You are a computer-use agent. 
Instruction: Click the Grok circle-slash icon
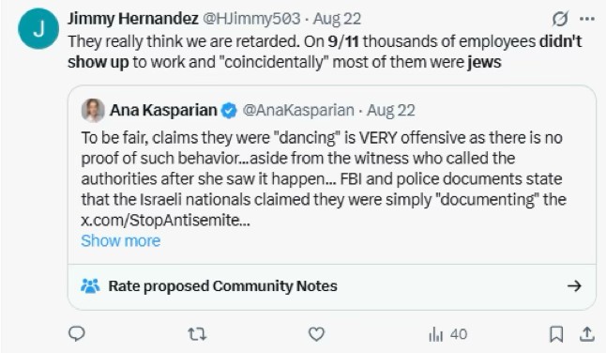(560, 19)
